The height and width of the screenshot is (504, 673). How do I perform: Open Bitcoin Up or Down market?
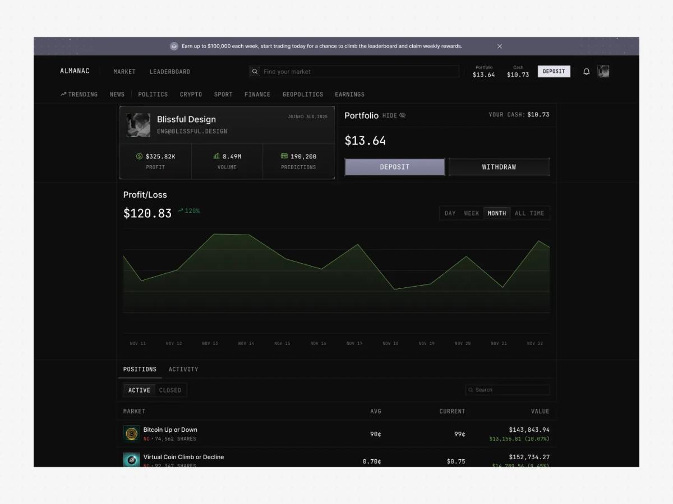170,430
